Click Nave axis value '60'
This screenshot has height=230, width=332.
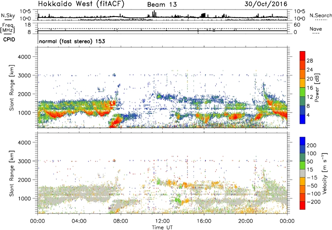(297, 25)
